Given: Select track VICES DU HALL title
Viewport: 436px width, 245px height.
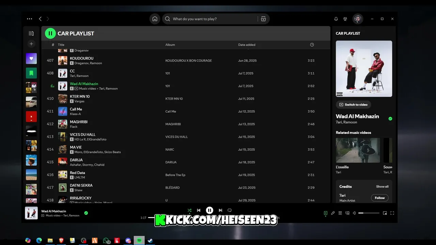Looking at the screenshot, I should coord(83,135).
